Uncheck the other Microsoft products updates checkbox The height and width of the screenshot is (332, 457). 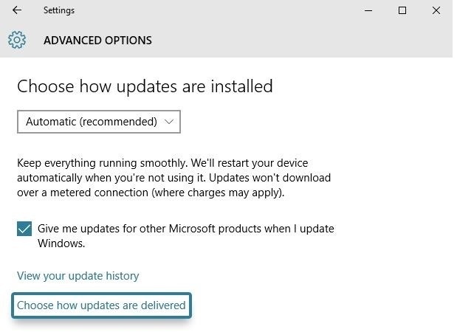click(x=24, y=229)
